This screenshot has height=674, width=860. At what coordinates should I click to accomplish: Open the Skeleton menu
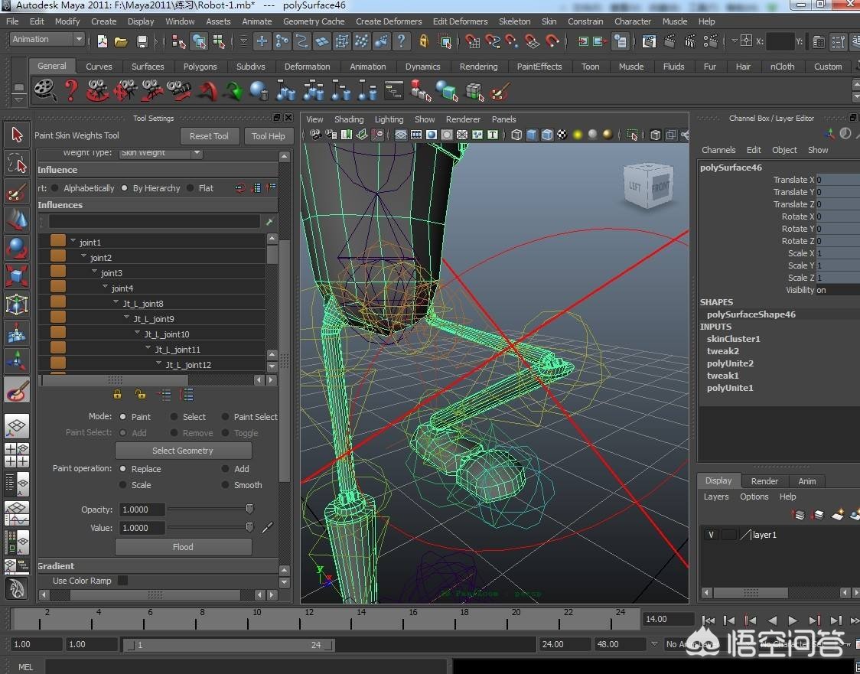pyautogui.click(x=514, y=21)
